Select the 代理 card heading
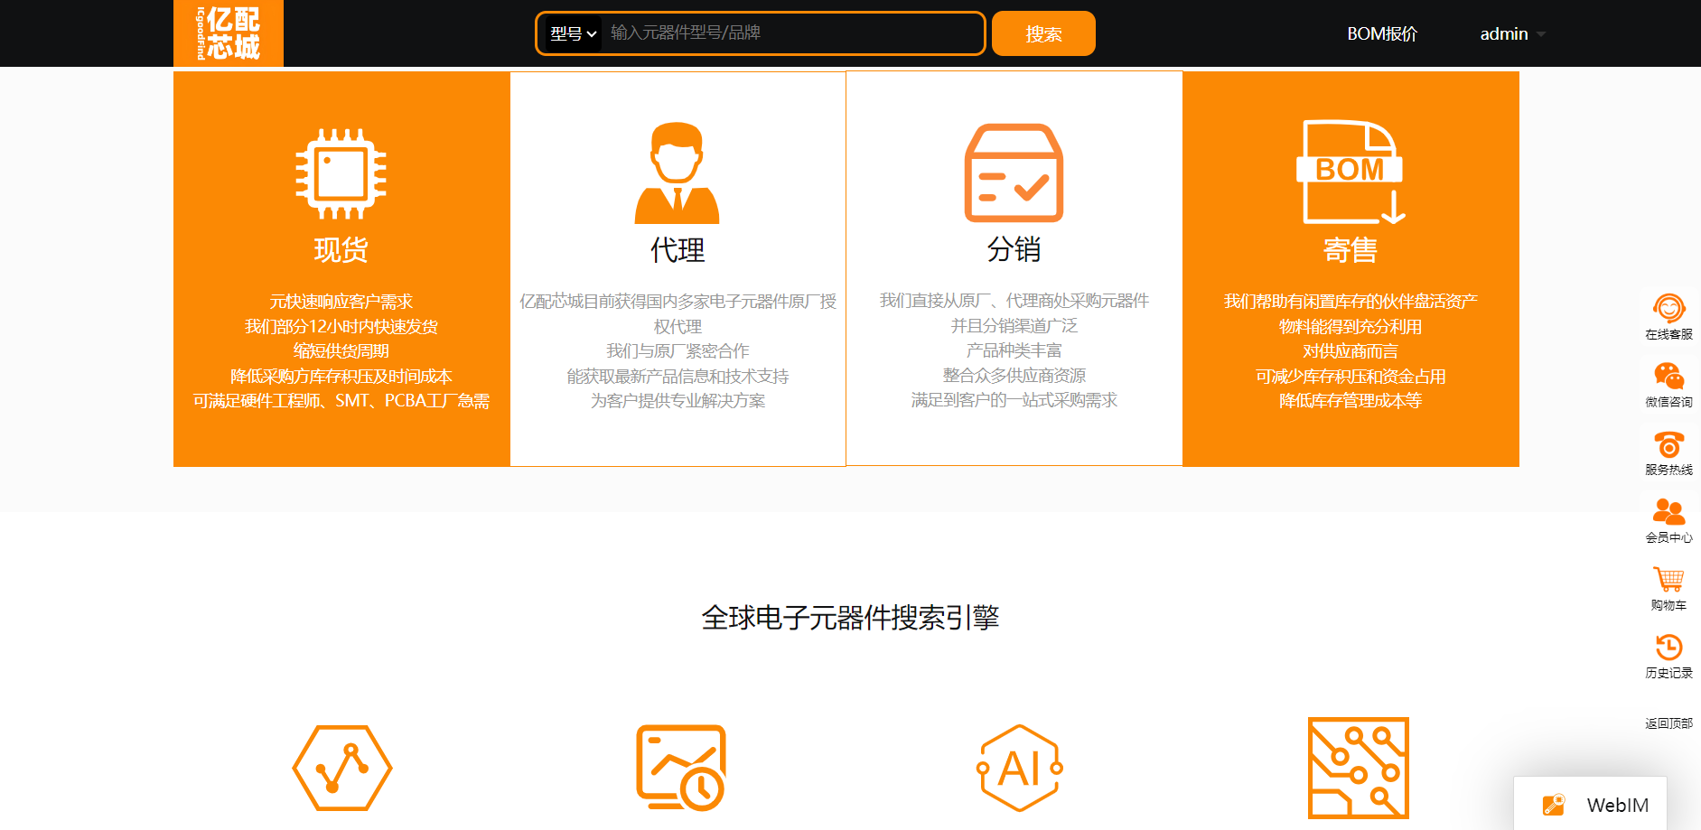This screenshot has width=1701, height=830. pos(678,250)
